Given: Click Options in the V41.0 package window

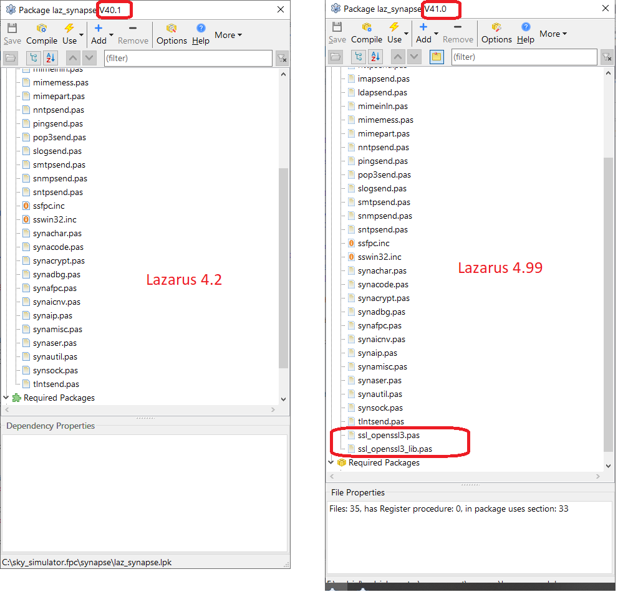Looking at the screenshot, I should (496, 32).
